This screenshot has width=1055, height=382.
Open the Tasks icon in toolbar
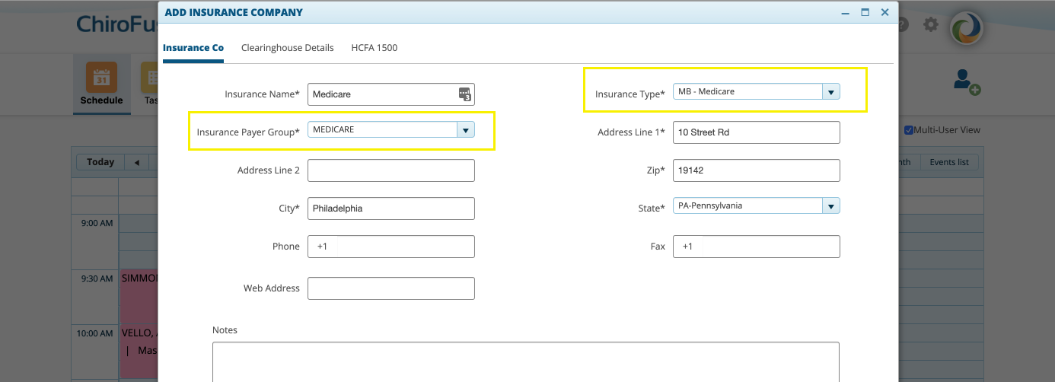pos(150,77)
